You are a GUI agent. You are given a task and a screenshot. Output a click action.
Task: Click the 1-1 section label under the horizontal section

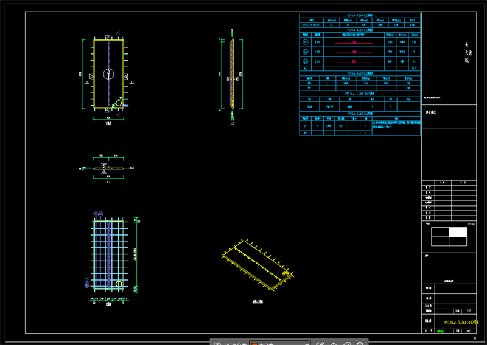click(108, 182)
